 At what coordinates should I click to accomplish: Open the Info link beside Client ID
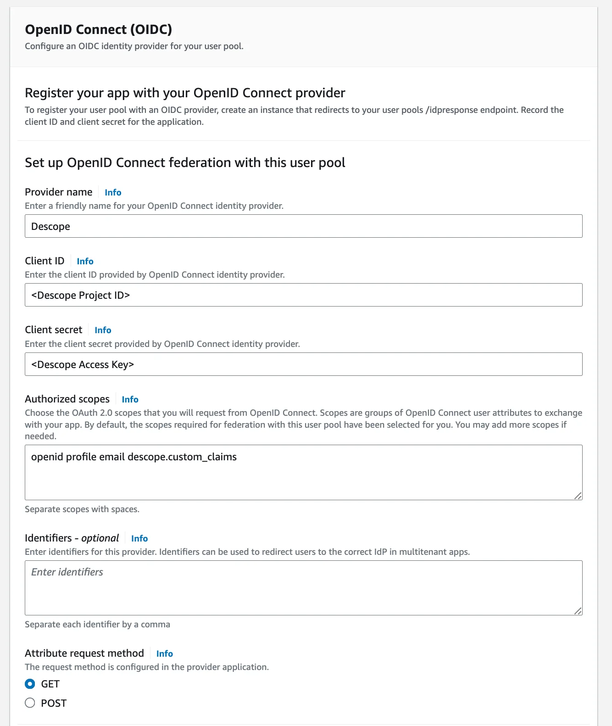point(85,261)
